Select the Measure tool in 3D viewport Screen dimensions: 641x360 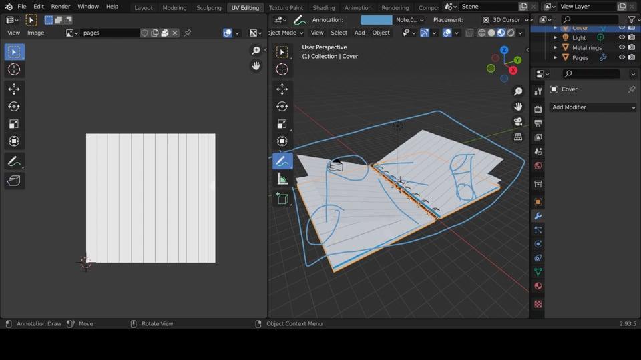(282, 179)
